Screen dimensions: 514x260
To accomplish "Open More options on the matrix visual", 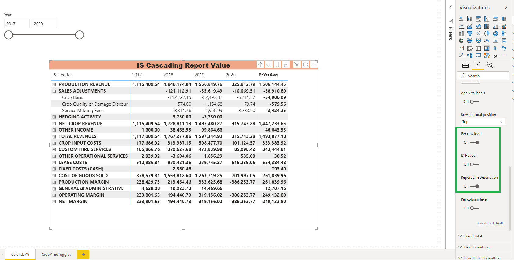I will [x=314, y=64].
